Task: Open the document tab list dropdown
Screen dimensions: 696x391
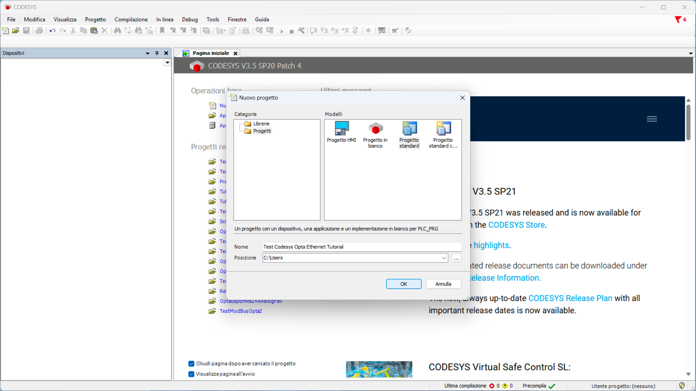Action: (x=691, y=53)
